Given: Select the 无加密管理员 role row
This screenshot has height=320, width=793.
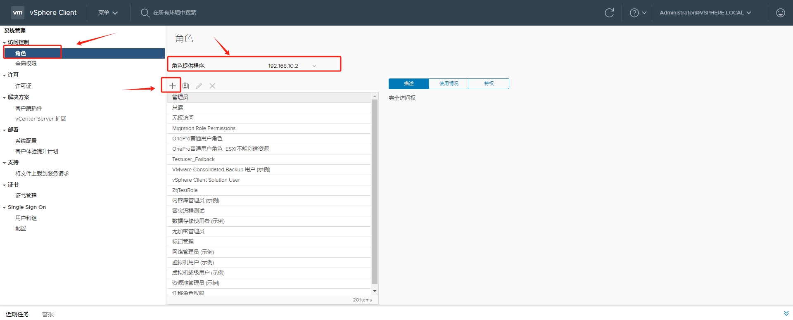Looking at the screenshot, I should (x=269, y=231).
